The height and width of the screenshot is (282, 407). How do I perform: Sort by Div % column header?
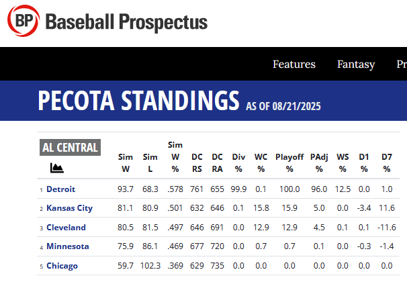coord(238,163)
